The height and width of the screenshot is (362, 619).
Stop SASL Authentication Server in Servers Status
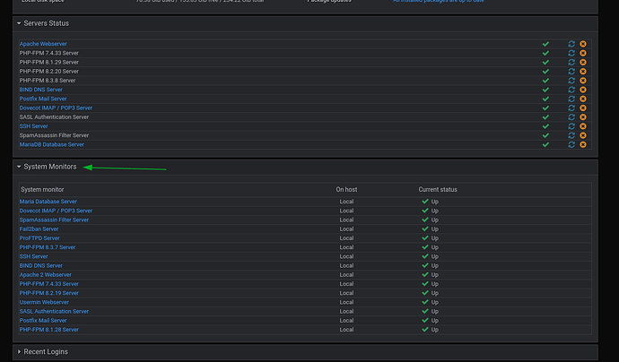pos(583,117)
